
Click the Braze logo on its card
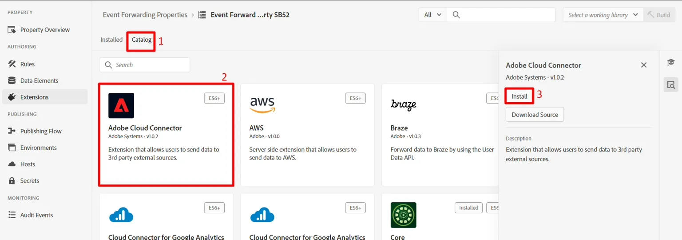point(403,105)
